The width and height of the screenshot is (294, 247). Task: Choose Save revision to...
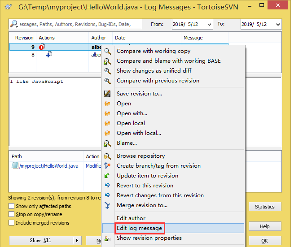click(x=139, y=94)
